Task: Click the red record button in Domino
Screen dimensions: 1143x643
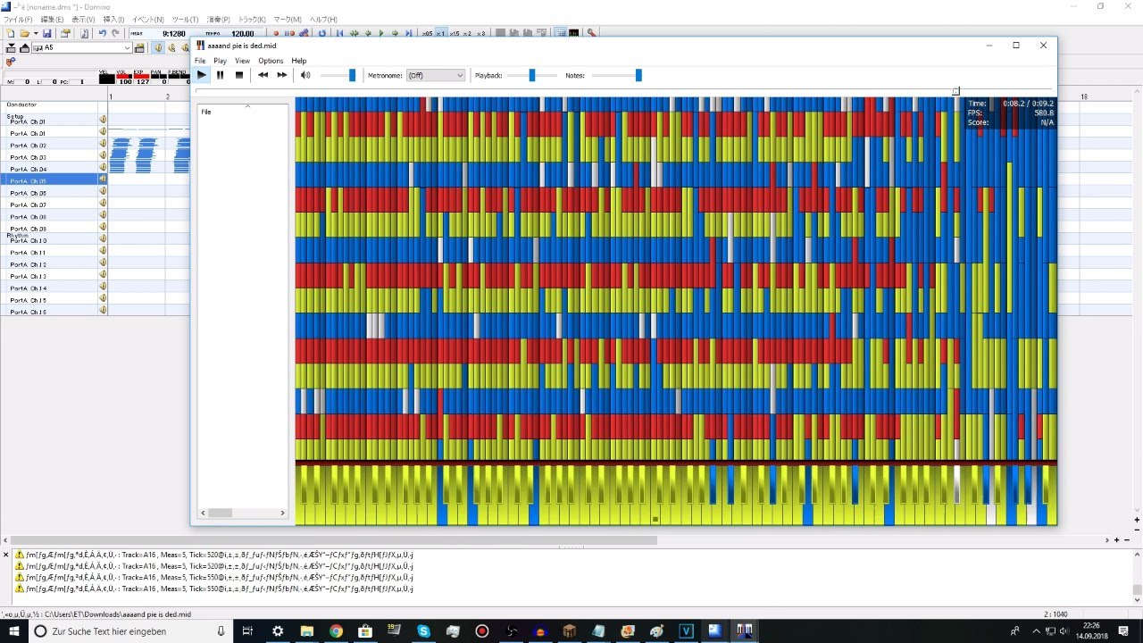Action: 276,33
